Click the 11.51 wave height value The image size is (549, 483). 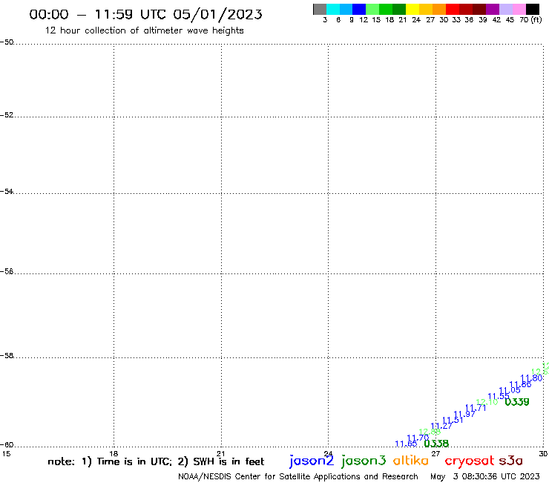[x=453, y=421]
